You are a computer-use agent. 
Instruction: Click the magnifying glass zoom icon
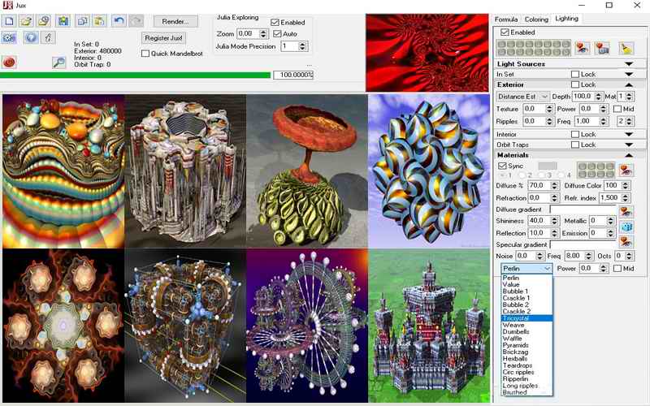[x=58, y=62]
